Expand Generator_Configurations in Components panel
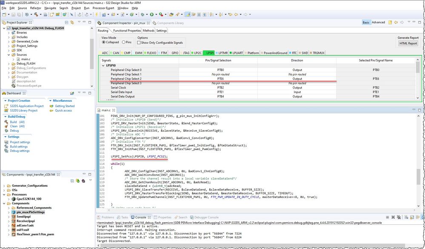The height and width of the screenshot is (249, 425). (x=4, y=186)
